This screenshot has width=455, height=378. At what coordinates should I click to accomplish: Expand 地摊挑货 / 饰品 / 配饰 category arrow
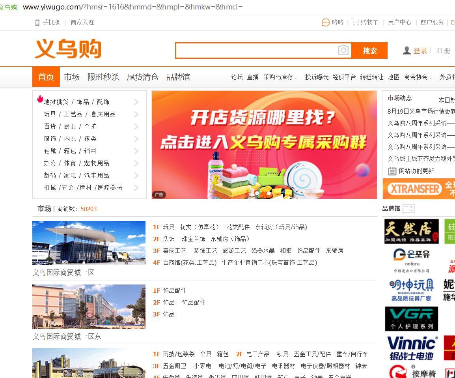(136, 102)
